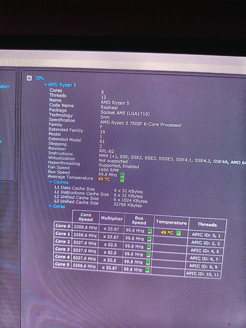
Task: Click the Core 1 speed 3358.6 MHz
Action: pyautogui.click(x=85, y=235)
